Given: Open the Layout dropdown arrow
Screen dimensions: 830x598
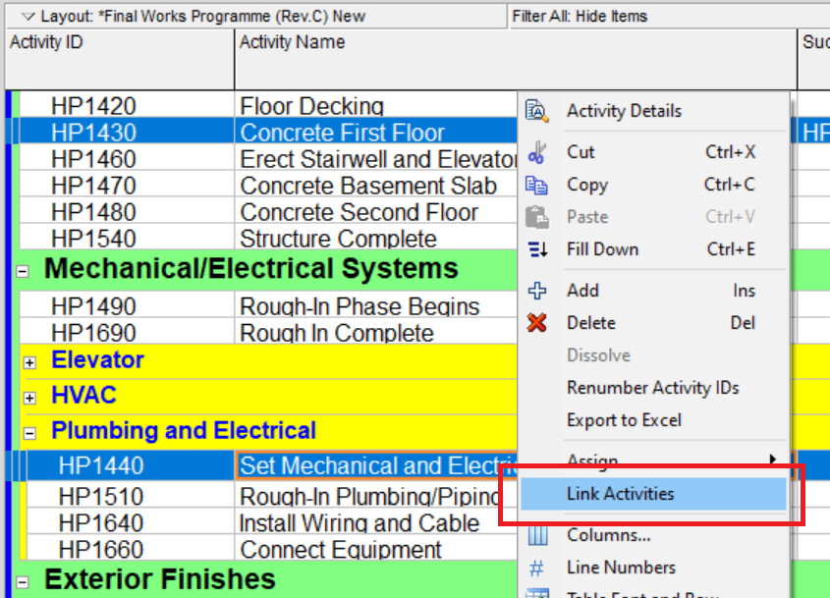Looking at the screenshot, I should 28,17.
